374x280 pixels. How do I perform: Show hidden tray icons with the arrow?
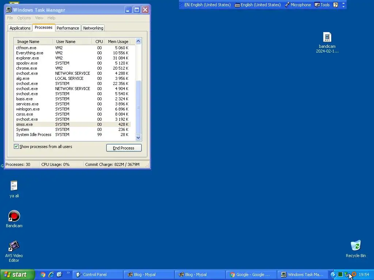pos(333,275)
